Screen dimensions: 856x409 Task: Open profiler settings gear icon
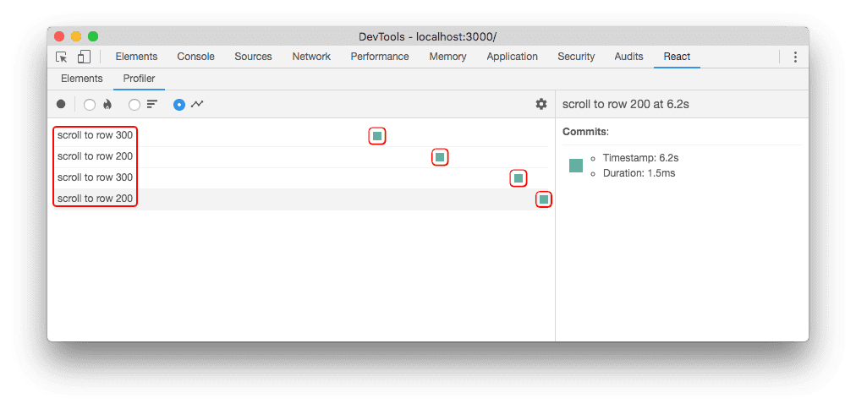[541, 104]
